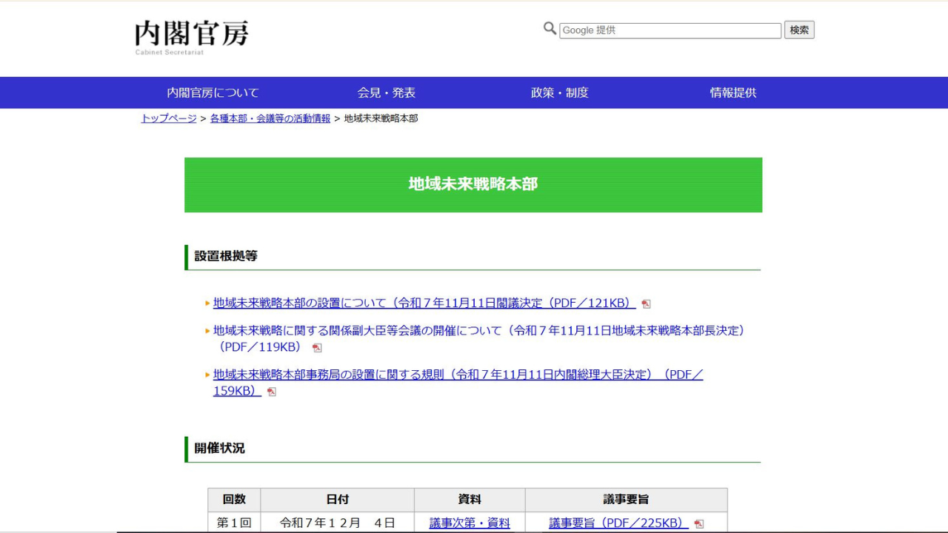The width and height of the screenshot is (948, 533).
Task: Select the 政策・制度 navigation item
Action: (x=558, y=93)
